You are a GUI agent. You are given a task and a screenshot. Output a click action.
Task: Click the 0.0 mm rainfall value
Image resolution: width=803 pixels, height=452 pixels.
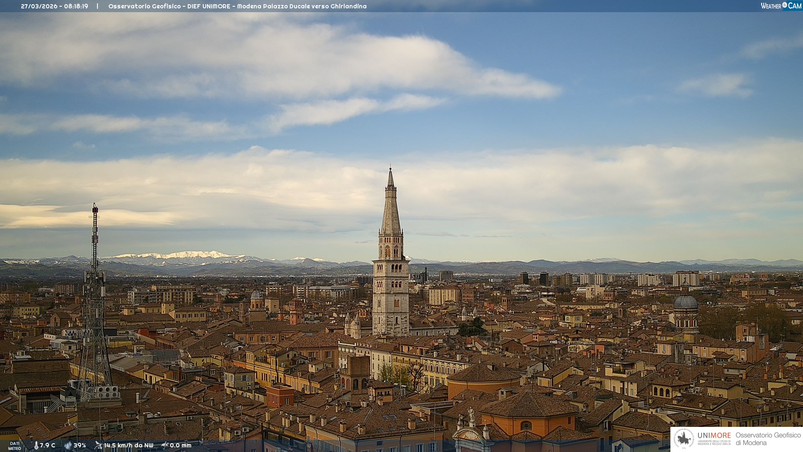tap(181, 445)
